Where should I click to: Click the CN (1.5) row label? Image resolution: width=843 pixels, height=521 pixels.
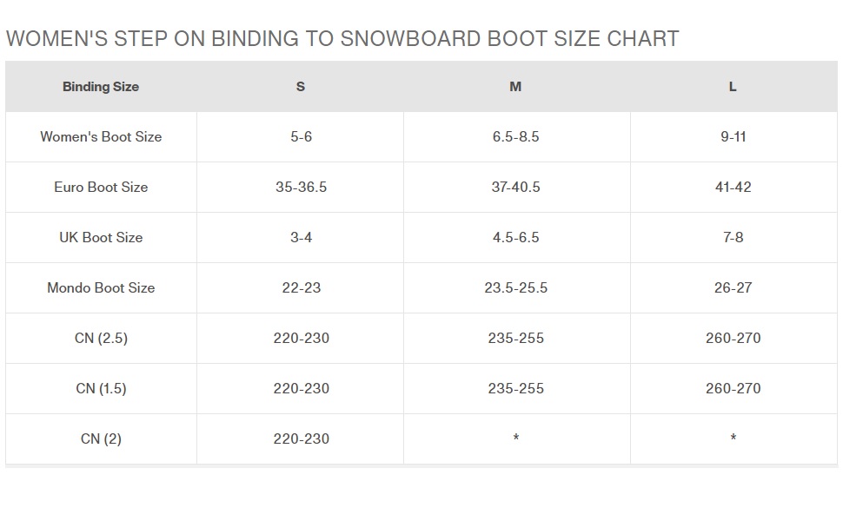click(x=101, y=389)
